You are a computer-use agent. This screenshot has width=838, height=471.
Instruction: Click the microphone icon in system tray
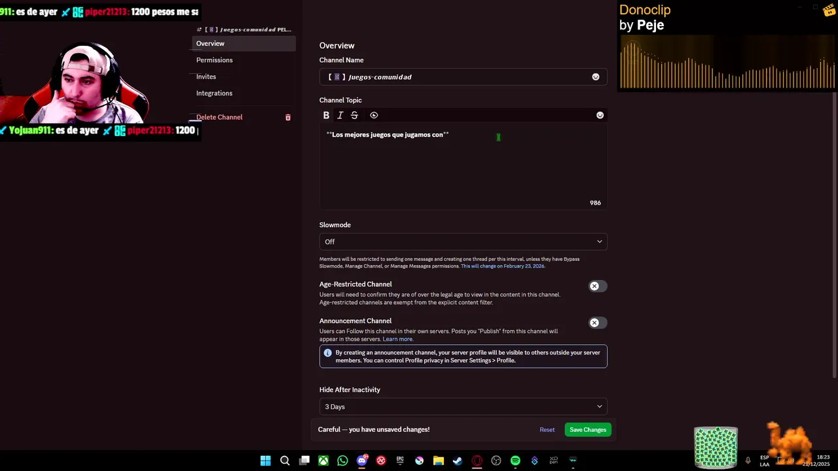[748, 461]
